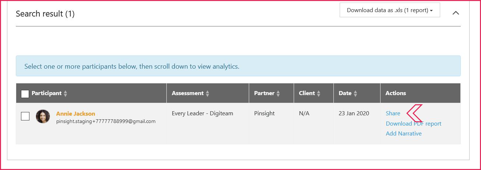The width and height of the screenshot is (481, 170).
Task: Open Annie Jackson's participant name link
Action: click(x=75, y=113)
